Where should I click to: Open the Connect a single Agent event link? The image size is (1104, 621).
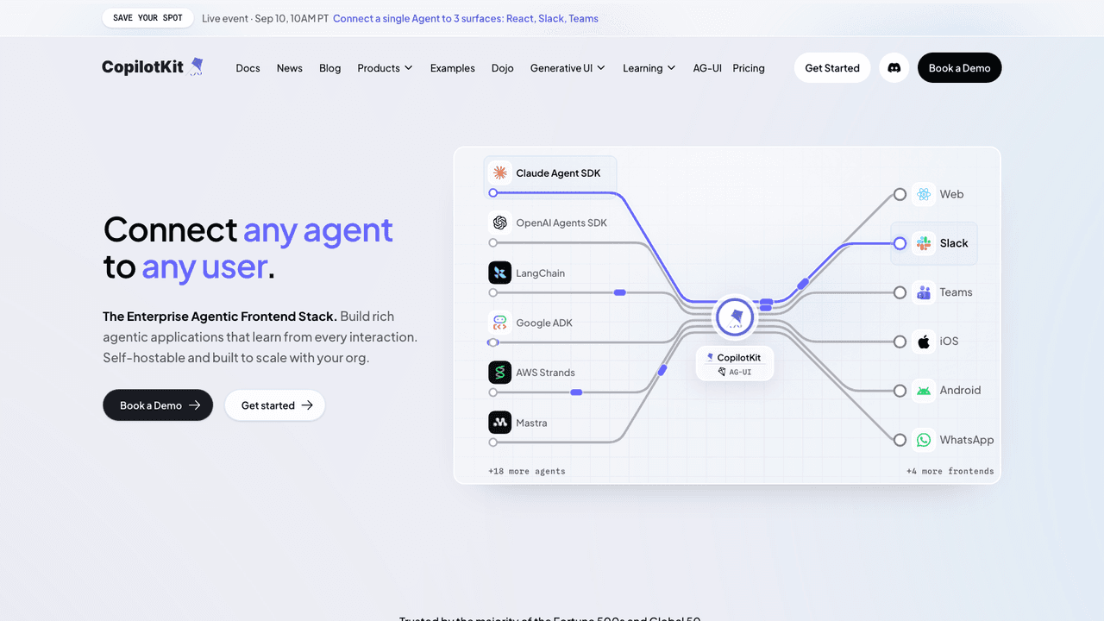click(466, 18)
